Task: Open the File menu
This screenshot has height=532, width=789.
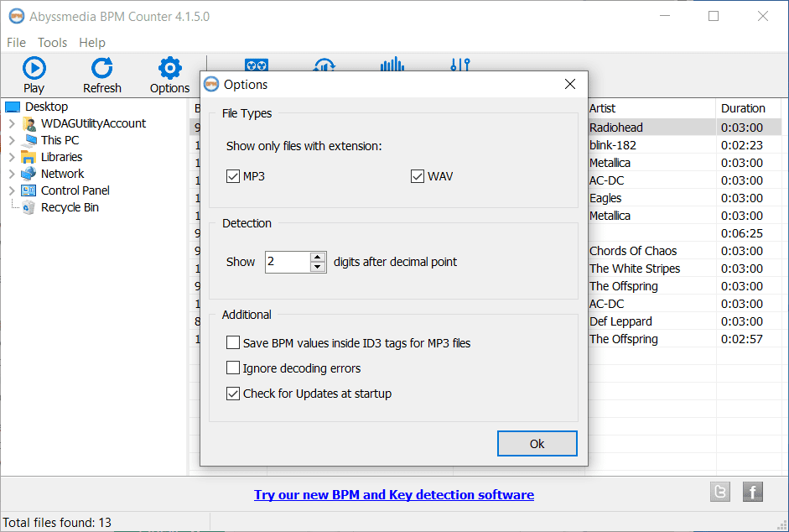Action: coord(16,43)
